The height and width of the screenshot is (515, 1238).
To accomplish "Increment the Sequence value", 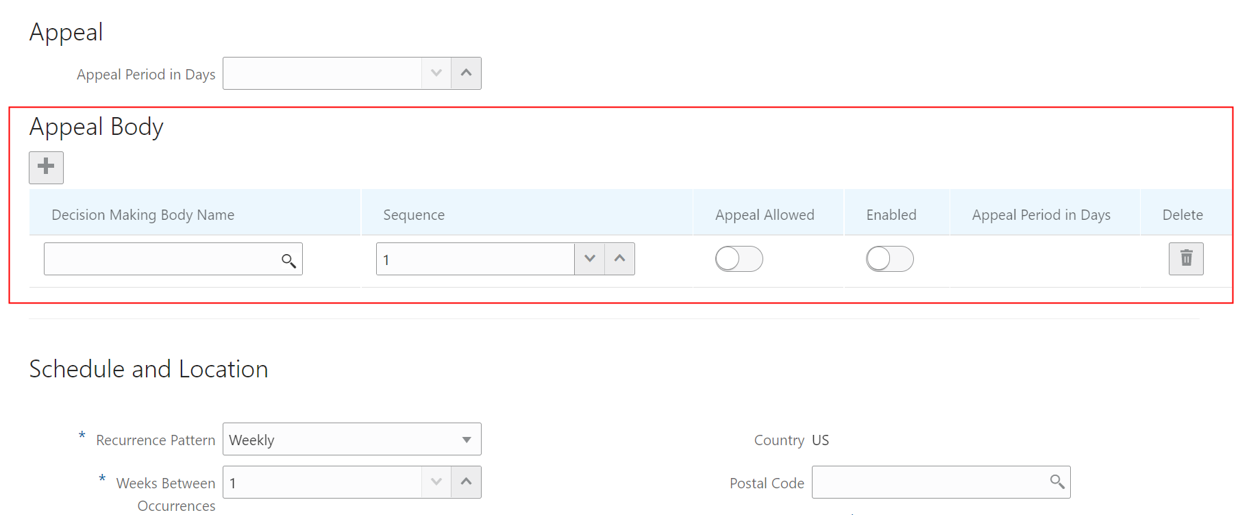I will click(x=619, y=259).
